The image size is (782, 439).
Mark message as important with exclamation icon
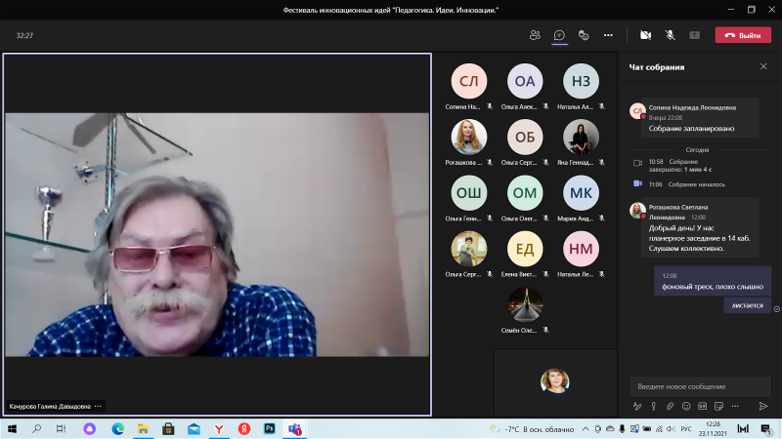click(654, 406)
